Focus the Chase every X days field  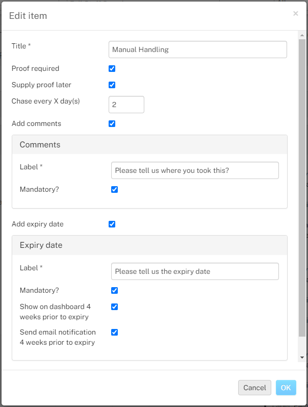[x=126, y=105]
